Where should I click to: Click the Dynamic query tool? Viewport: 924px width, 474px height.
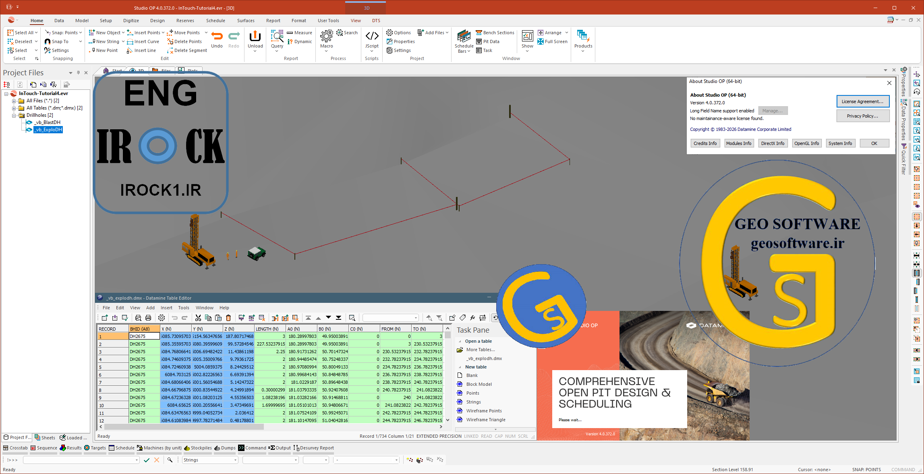[x=299, y=41]
